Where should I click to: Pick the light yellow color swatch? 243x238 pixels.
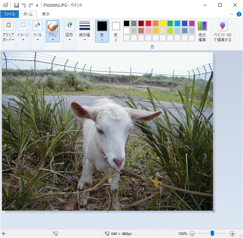[163, 31]
